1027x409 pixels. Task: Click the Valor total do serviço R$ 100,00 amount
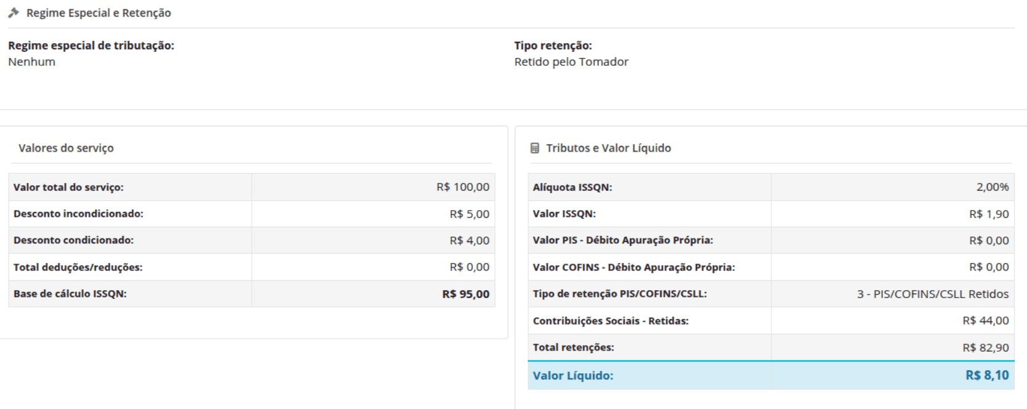pyautogui.click(x=463, y=187)
